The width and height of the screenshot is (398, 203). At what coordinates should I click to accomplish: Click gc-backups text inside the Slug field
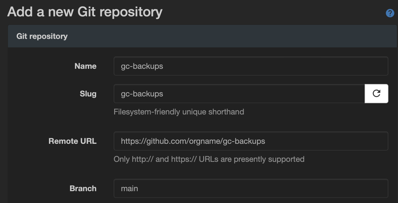(x=142, y=94)
